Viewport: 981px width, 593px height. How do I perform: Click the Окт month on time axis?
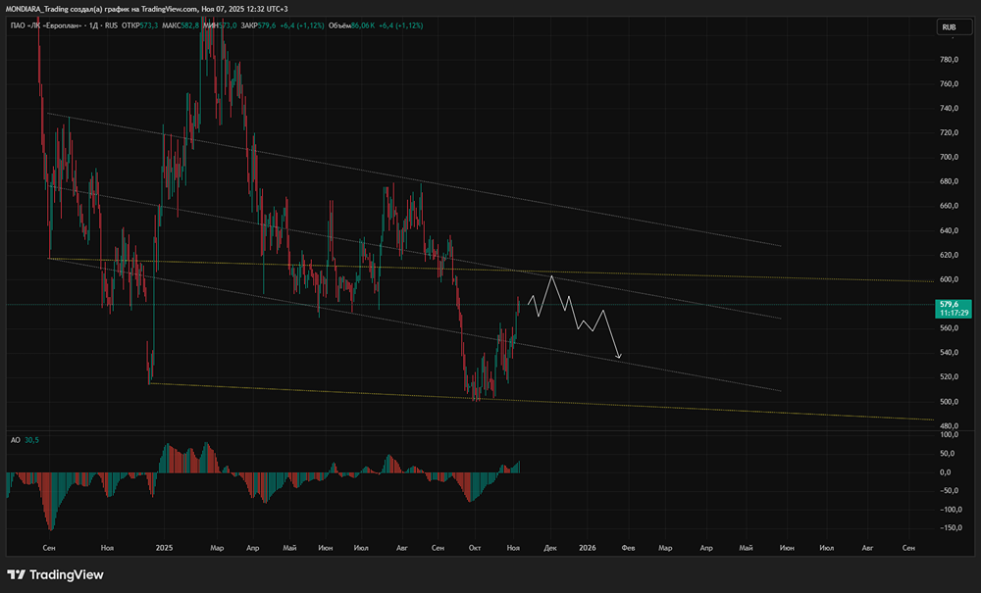[x=475, y=547]
